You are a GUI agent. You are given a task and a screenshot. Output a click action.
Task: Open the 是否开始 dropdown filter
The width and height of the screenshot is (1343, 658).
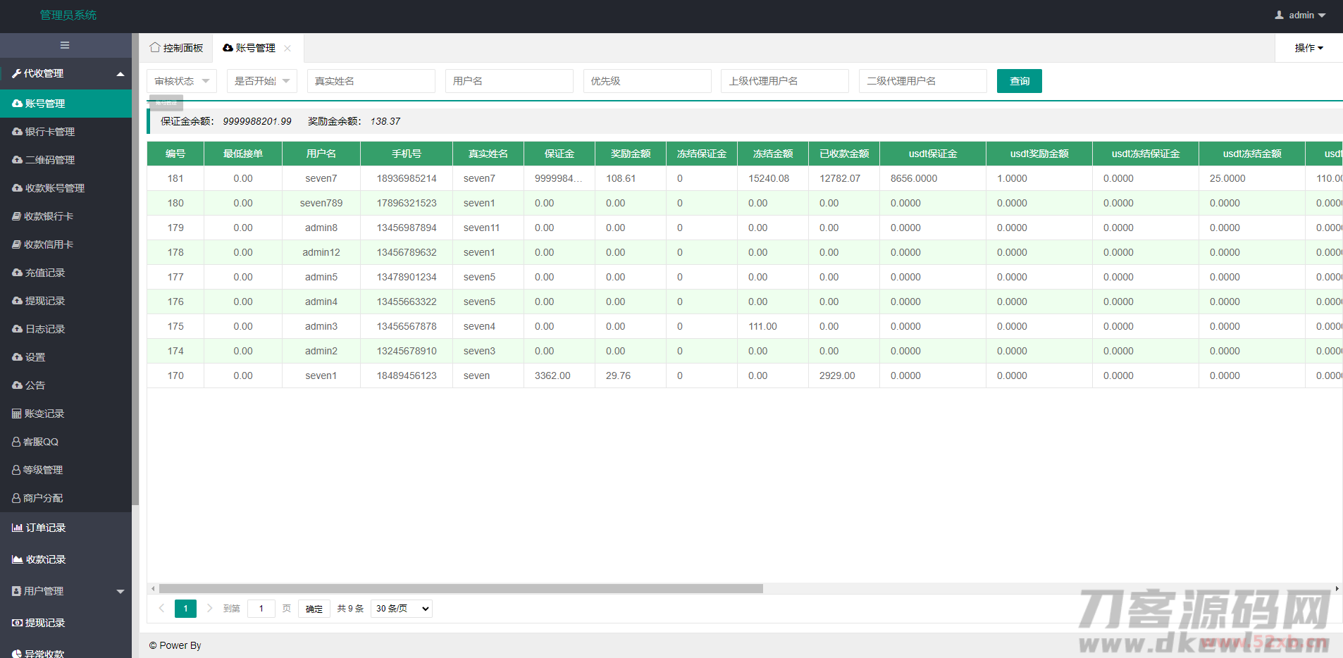[261, 81]
